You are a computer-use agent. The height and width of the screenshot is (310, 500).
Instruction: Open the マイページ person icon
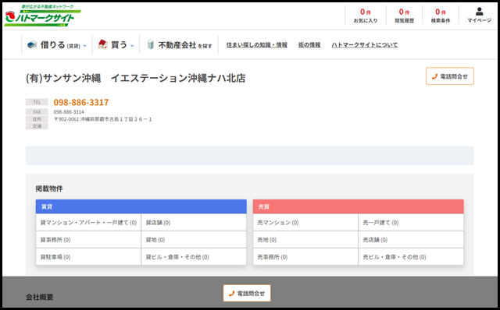(479, 12)
